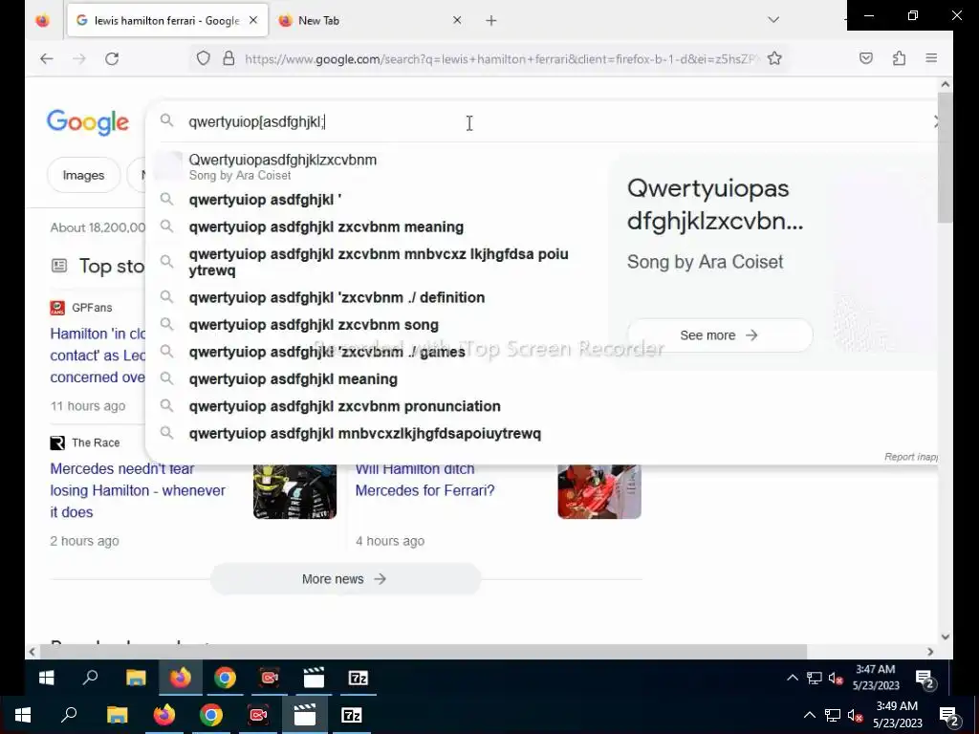Click the GPFans source label
979x734 pixels.
tap(92, 308)
